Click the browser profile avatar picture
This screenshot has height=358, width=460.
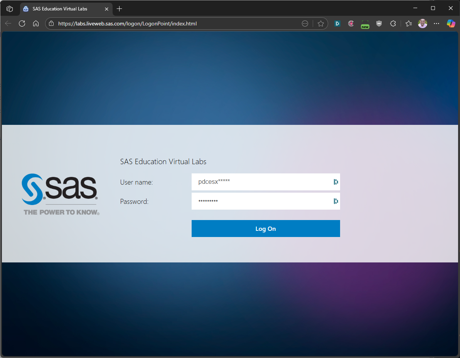422,24
